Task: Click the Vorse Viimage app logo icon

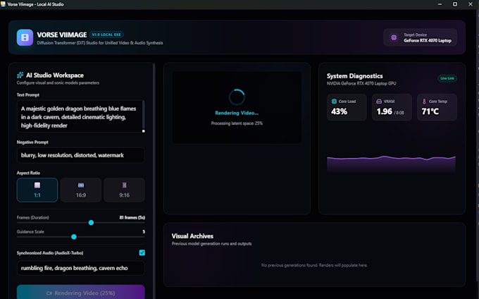Action: (x=25, y=37)
